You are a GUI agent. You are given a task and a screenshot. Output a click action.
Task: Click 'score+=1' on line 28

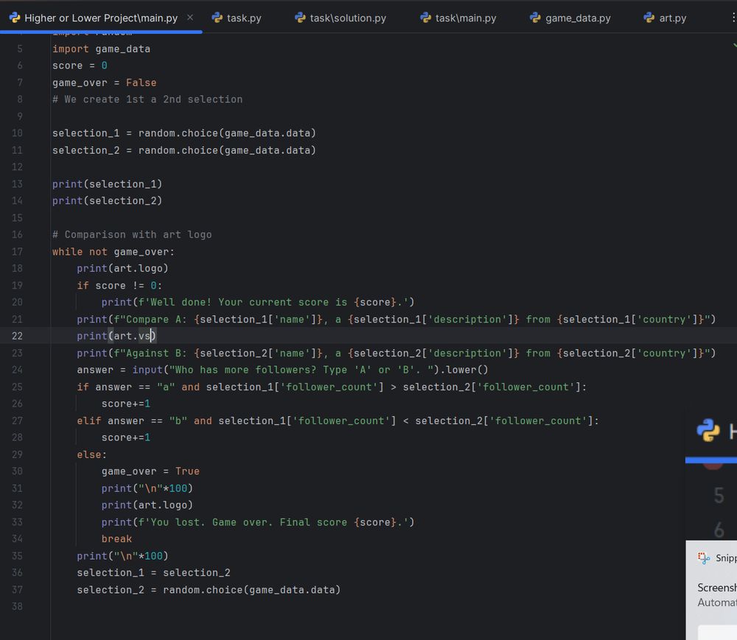[x=126, y=437]
